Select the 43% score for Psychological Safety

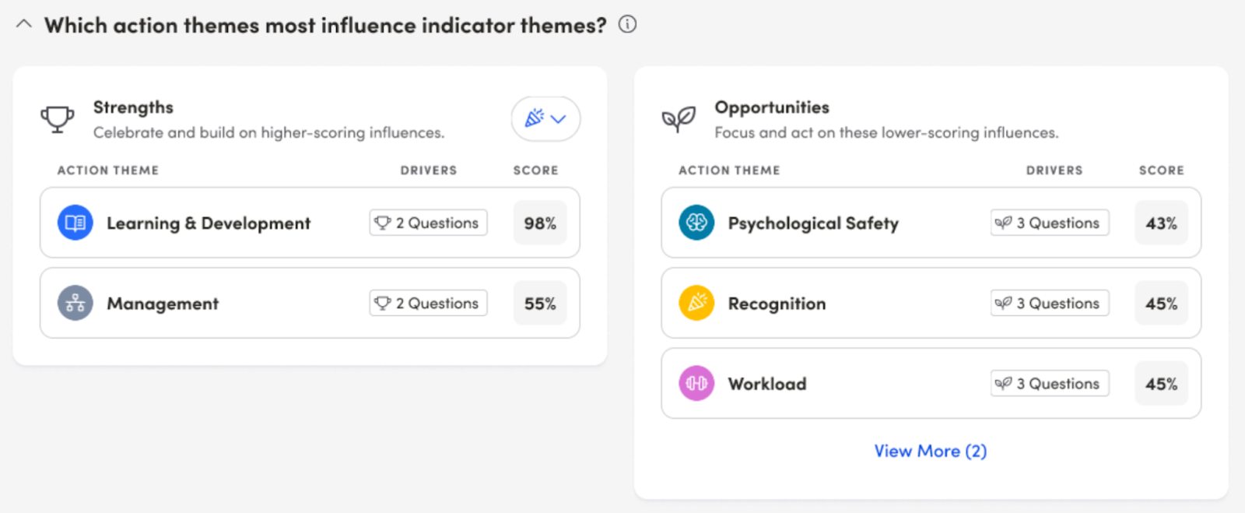[x=1161, y=223]
